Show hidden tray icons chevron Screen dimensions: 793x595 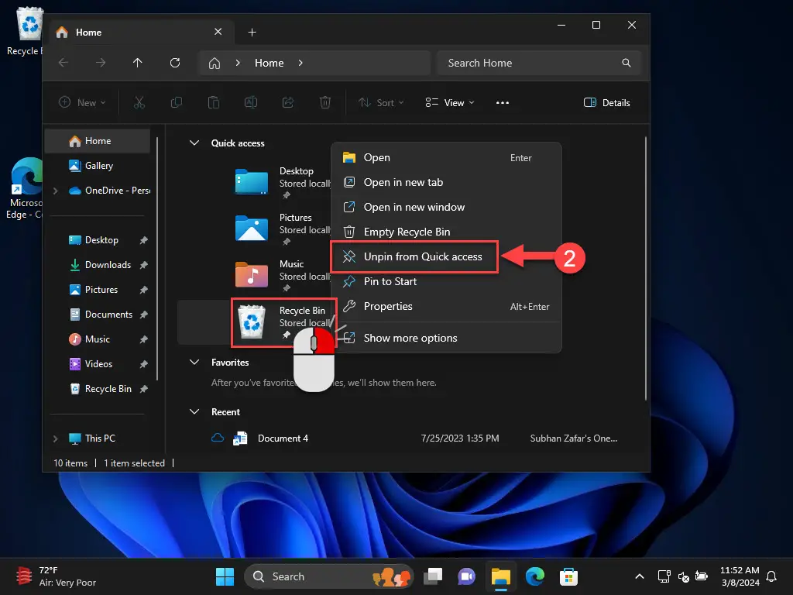tap(639, 576)
